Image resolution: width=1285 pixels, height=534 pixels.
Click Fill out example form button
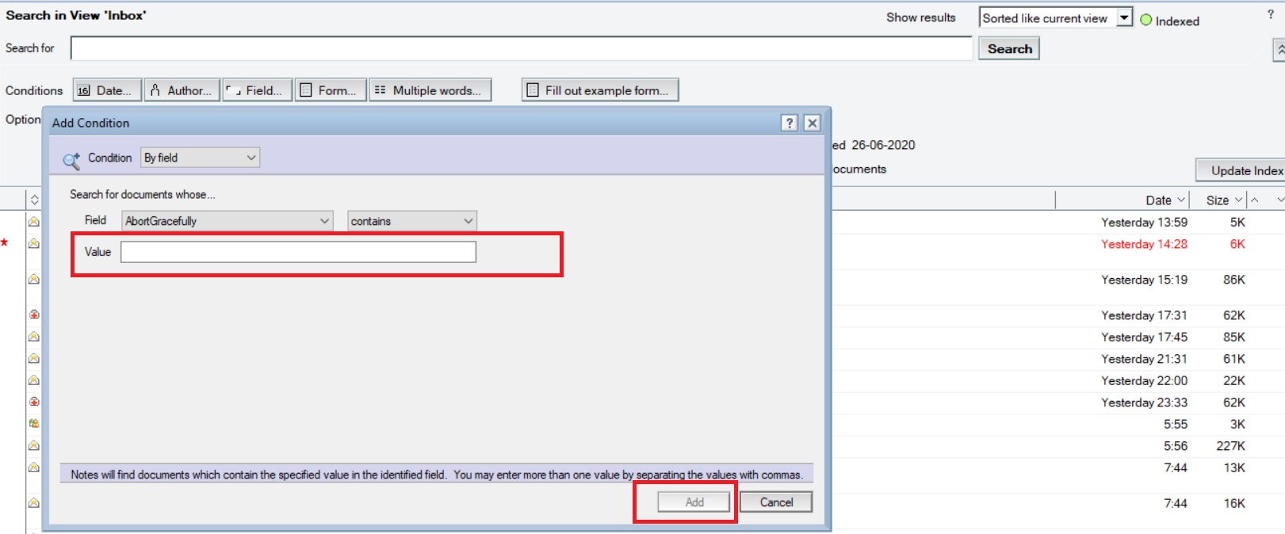click(599, 90)
